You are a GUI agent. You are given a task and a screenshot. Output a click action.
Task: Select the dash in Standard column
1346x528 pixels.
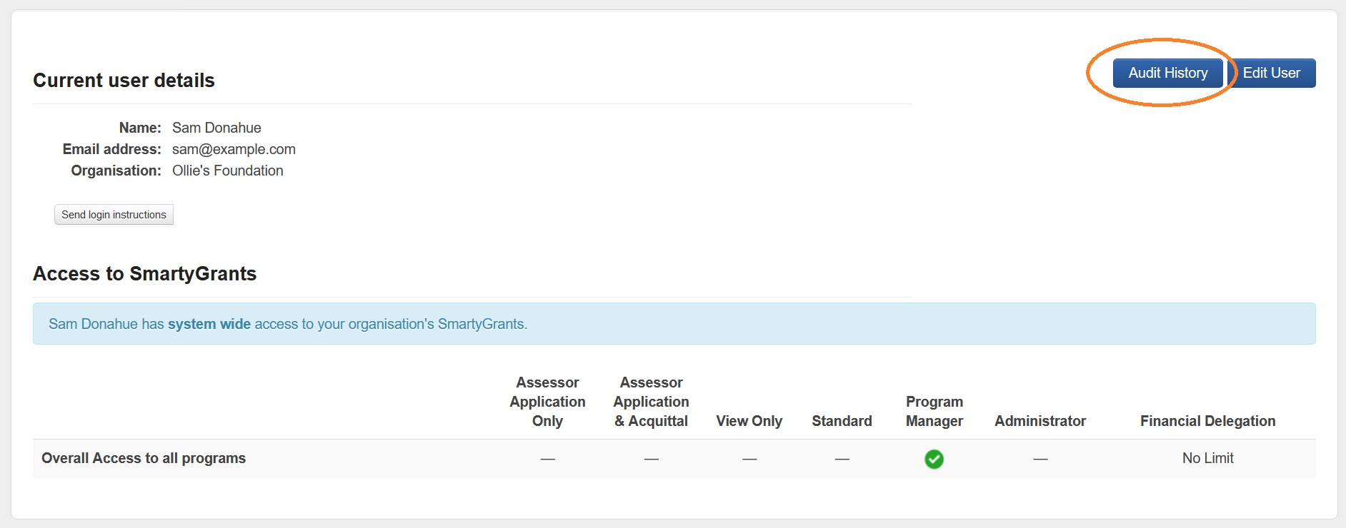click(842, 459)
